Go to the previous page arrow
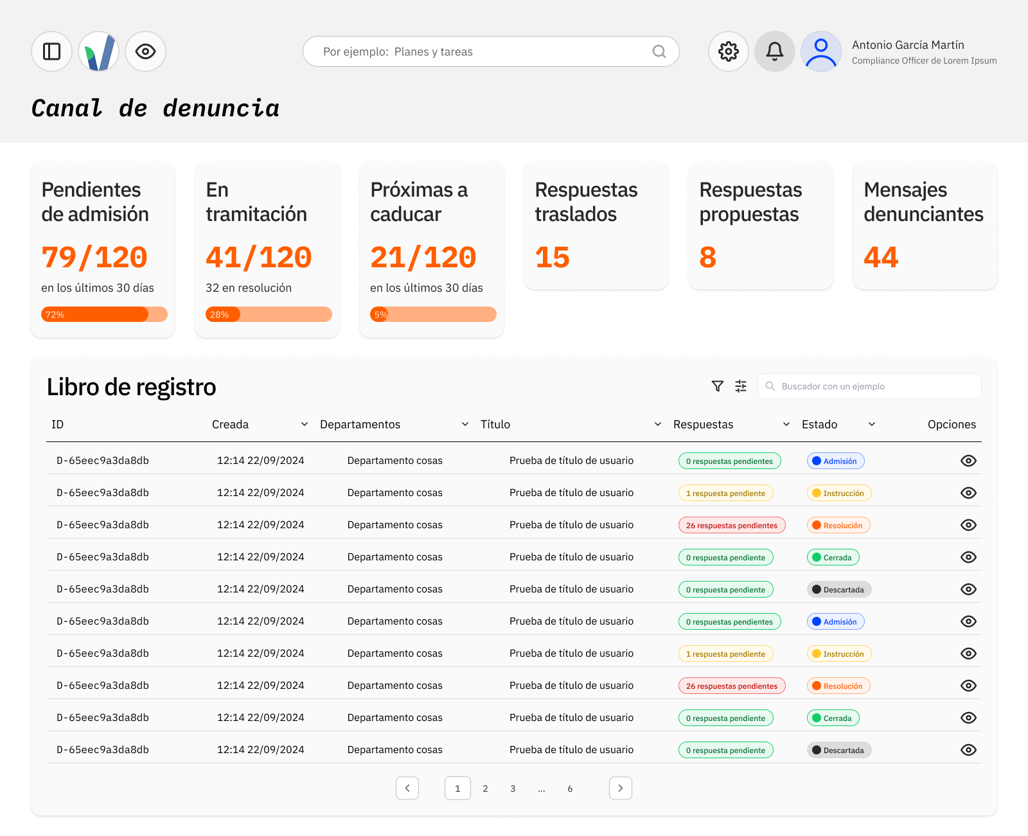 [x=407, y=788]
